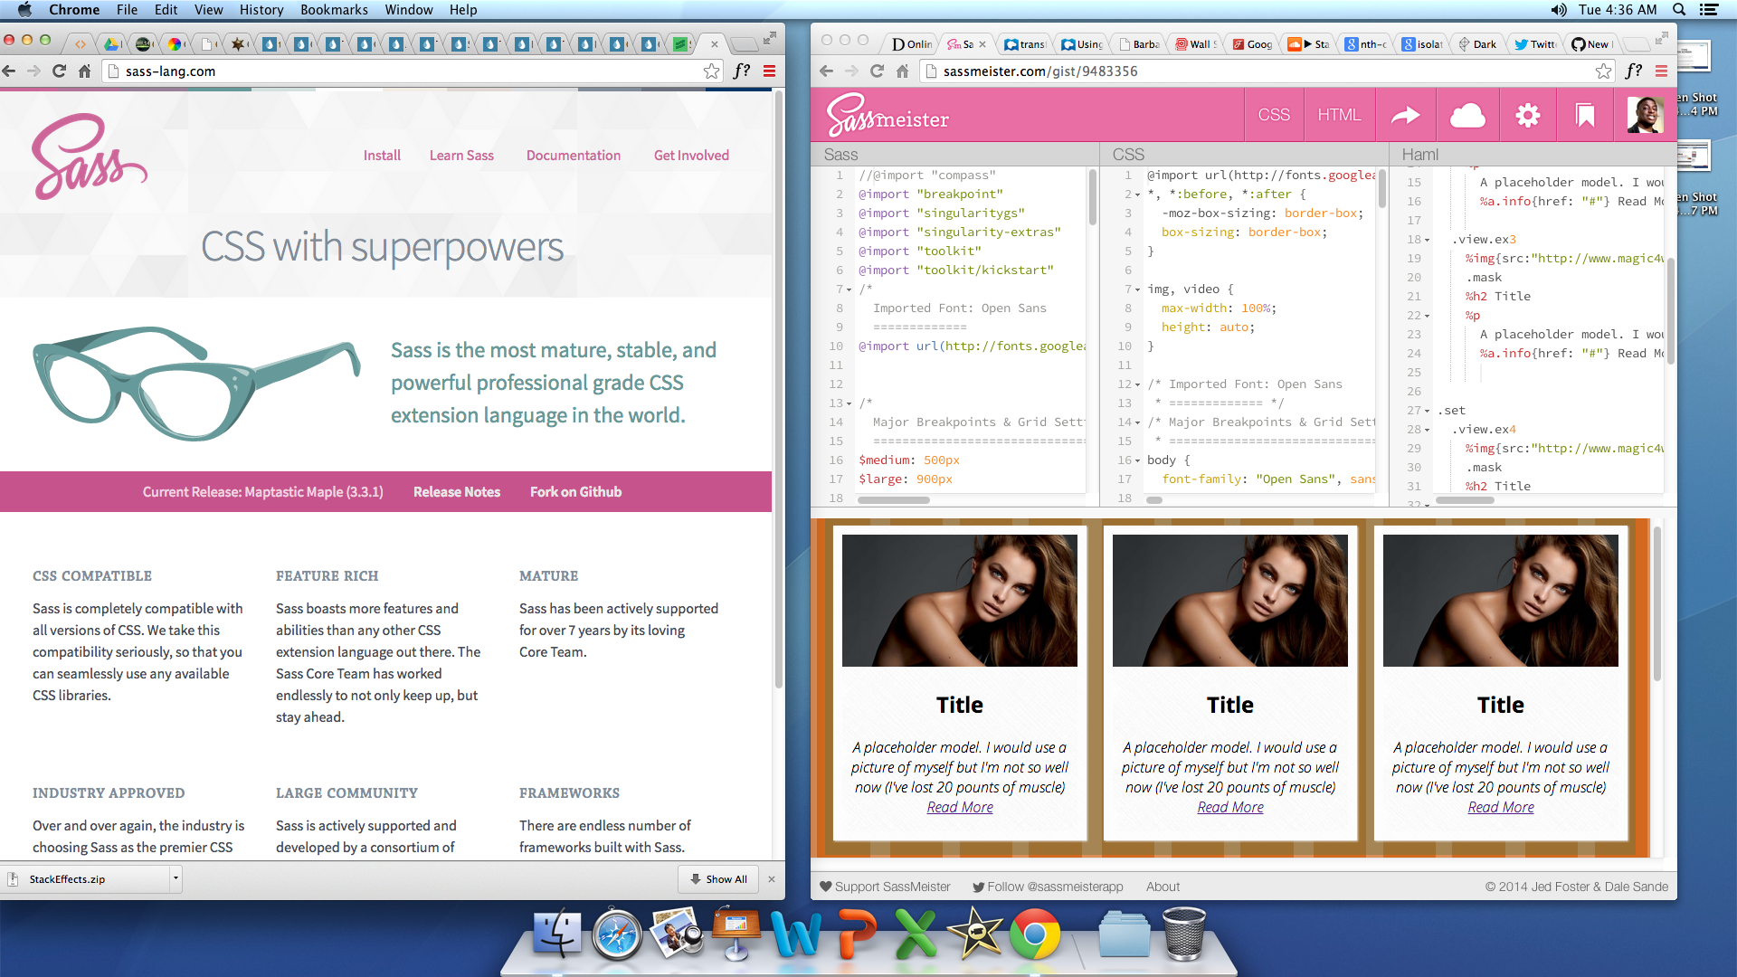Reload the sass-lang.com page
Image resolution: width=1737 pixels, height=977 pixels.
pyautogui.click(x=59, y=71)
